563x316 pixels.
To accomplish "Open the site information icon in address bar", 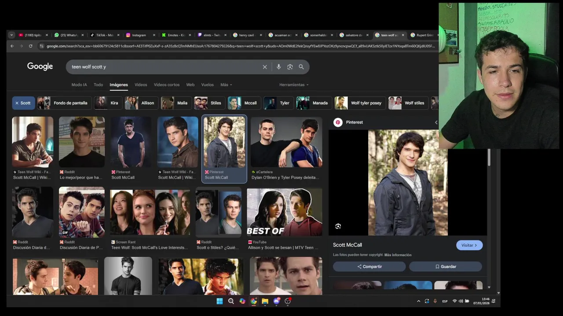I will pos(42,46).
